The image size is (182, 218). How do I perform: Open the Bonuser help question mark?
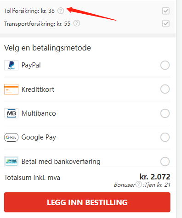(x=139, y=184)
